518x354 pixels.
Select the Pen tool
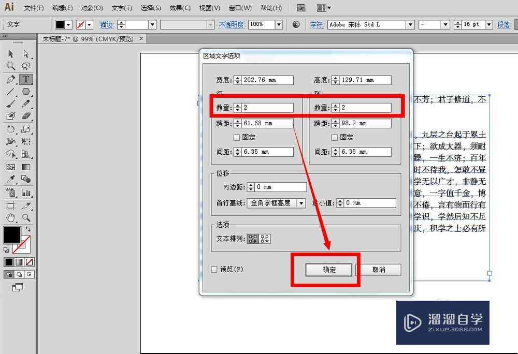coord(10,79)
